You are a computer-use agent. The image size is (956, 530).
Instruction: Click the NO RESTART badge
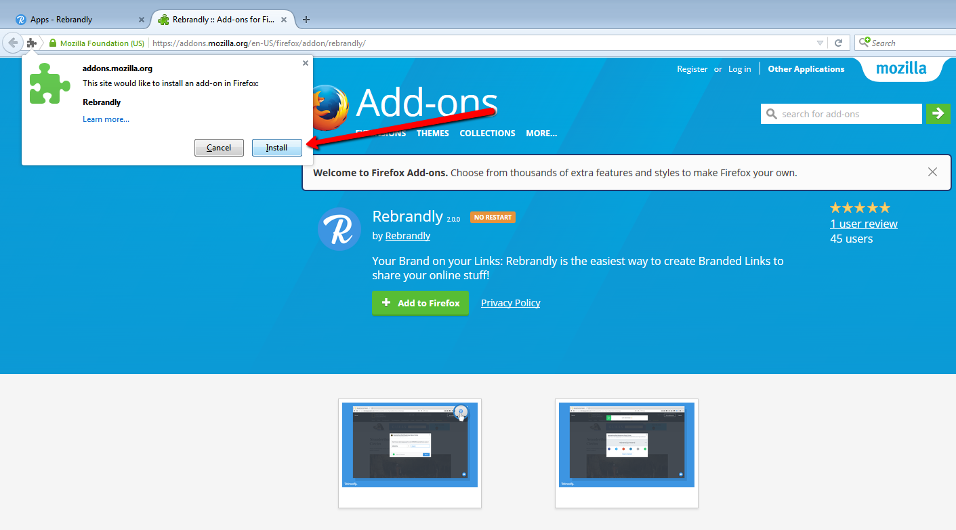493,218
